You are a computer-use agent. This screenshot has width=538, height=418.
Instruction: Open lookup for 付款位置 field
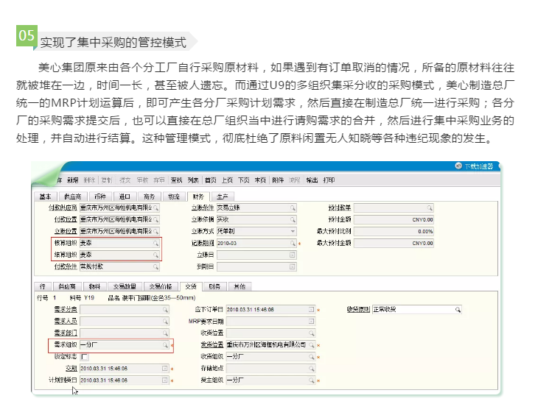[x=156, y=219]
